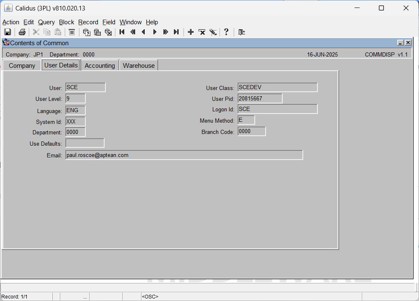
Task: Close the Contents of Common inner window
Action: coord(408,43)
